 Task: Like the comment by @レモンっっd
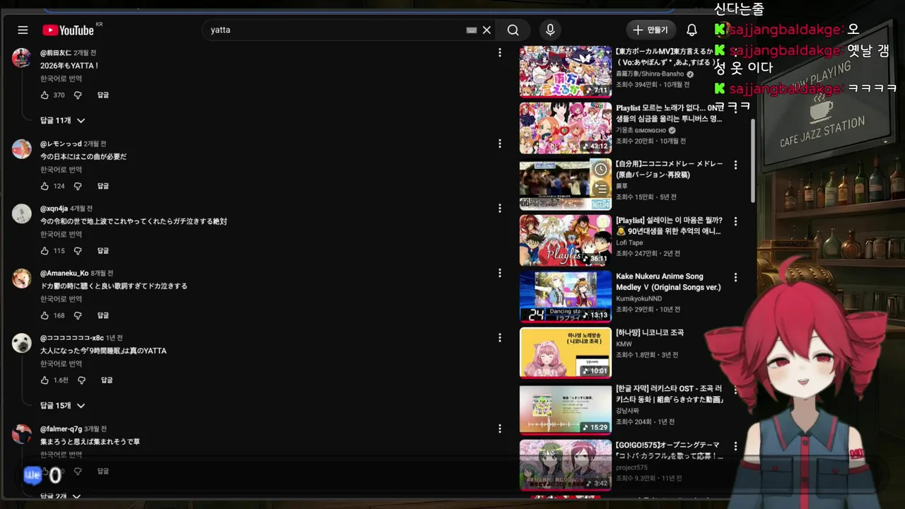point(45,186)
